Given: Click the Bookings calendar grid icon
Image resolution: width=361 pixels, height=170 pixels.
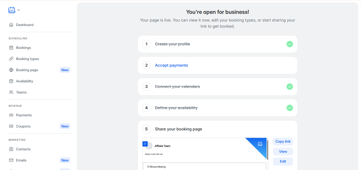Looking at the screenshot, I should [11, 48].
